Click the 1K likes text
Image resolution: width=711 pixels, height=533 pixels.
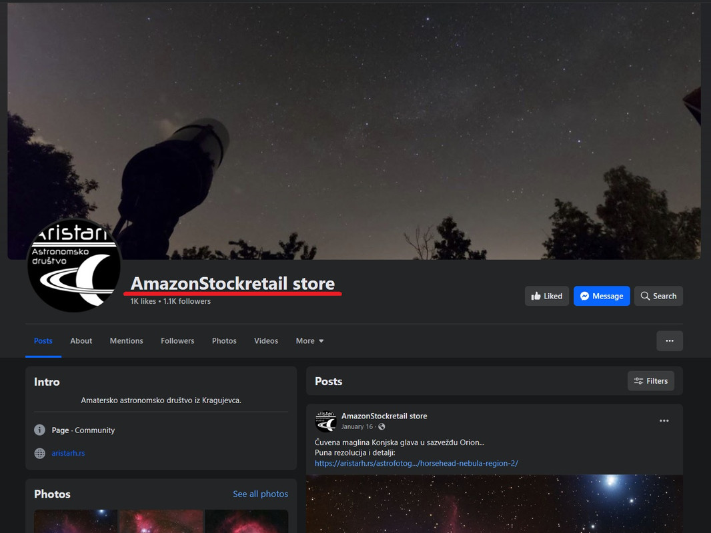click(143, 301)
